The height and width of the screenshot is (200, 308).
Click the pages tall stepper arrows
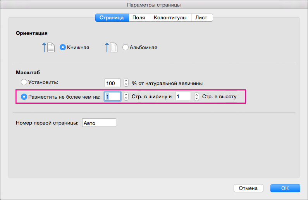point(196,97)
